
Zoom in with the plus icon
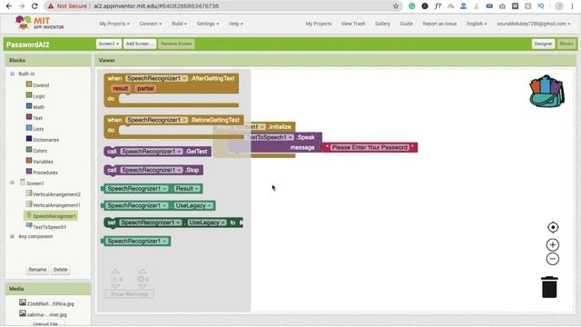click(x=553, y=244)
